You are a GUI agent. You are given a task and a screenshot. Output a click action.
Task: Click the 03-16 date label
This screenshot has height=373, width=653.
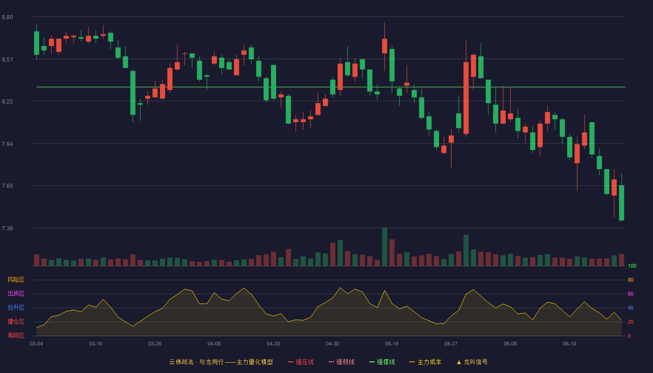click(96, 344)
